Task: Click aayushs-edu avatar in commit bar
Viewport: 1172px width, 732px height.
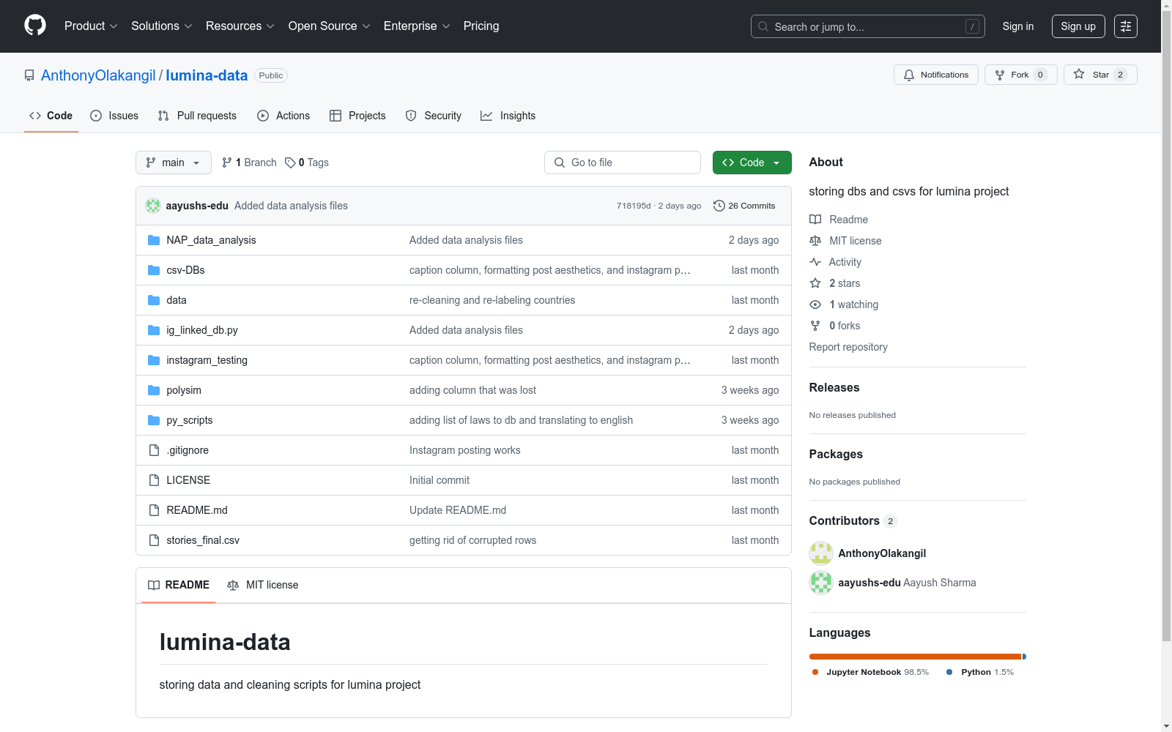Action: tap(153, 206)
